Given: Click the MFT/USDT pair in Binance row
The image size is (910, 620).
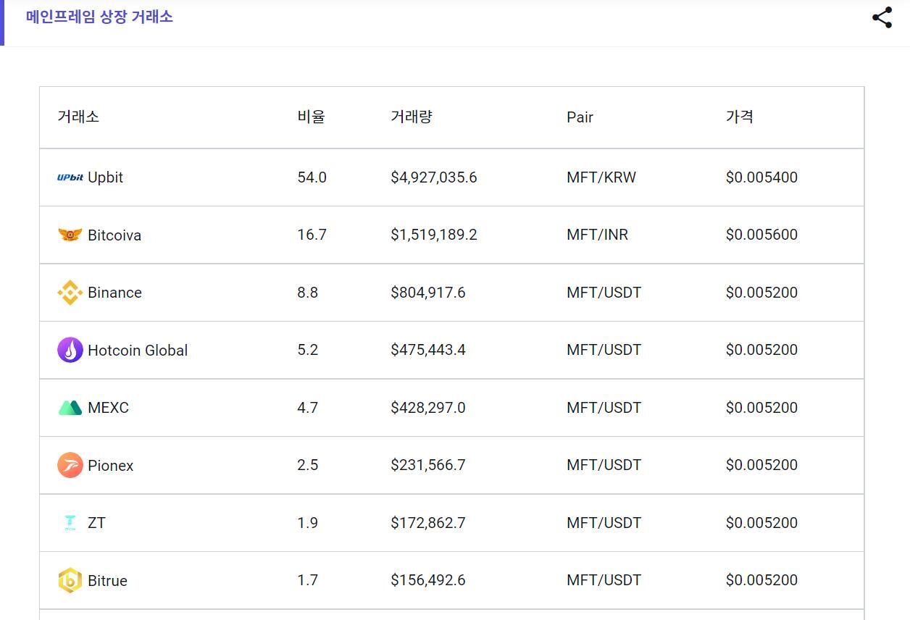Looking at the screenshot, I should pos(604,293).
